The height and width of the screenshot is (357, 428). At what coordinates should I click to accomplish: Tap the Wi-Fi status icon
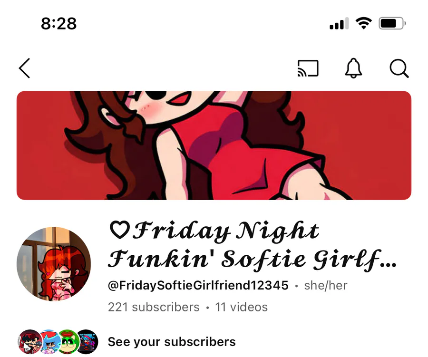click(363, 23)
